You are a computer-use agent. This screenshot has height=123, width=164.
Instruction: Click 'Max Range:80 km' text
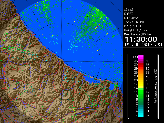coord(137,34)
